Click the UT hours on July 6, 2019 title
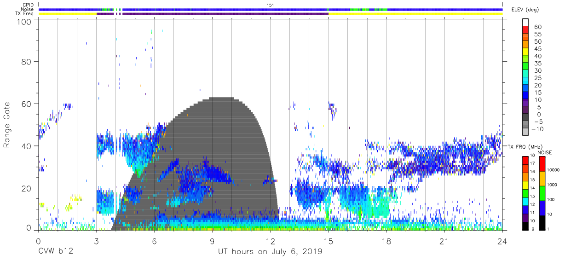The width and height of the screenshot is (565, 261). point(270,252)
